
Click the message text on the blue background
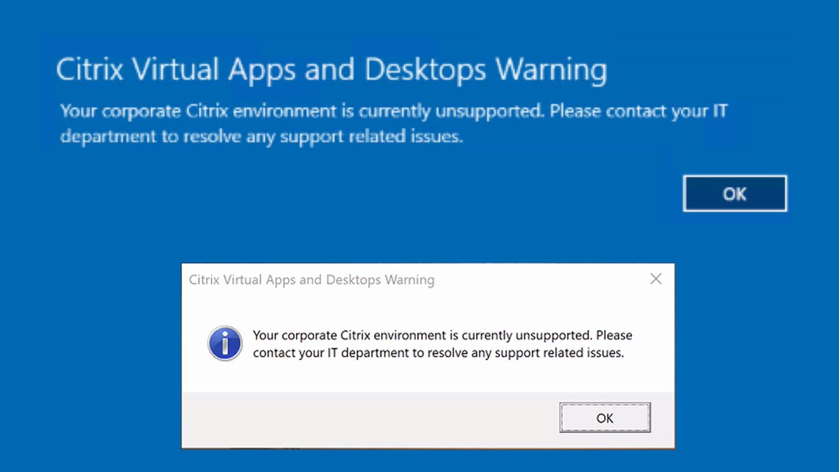pos(394,124)
